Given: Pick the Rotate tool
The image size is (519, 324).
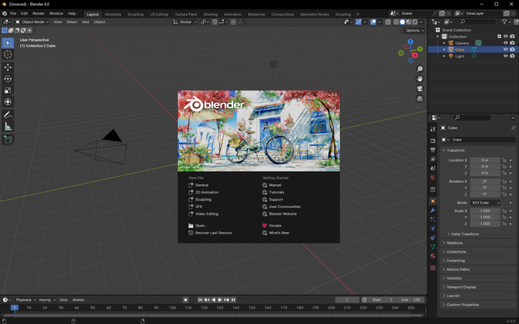Looking at the screenshot, I should 8,79.
